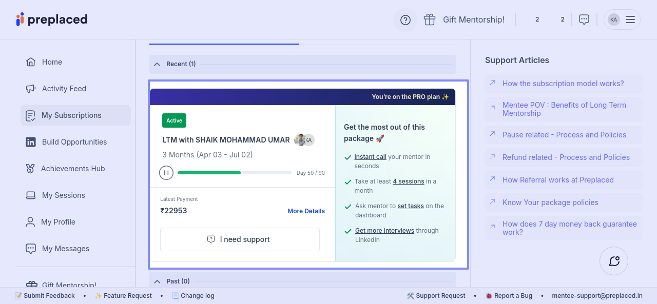Open Pause related Process and Policies article
This screenshot has width=657, height=304.
pyautogui.click(x=564, y=135)
